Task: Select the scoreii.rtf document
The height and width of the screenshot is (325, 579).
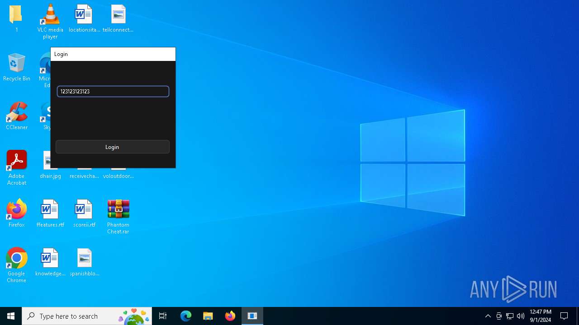Action: tap(84, 214)
